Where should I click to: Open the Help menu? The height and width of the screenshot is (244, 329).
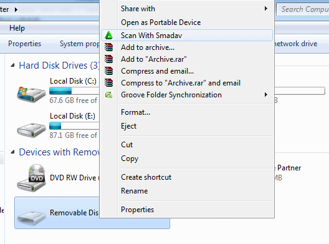17,28
